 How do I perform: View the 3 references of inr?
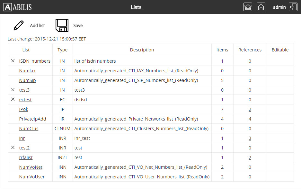[x=250, y=138]
